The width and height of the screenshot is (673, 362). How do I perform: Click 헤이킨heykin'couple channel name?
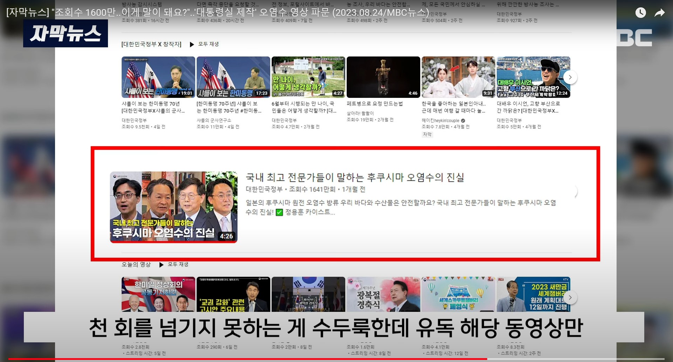[441, 120]
